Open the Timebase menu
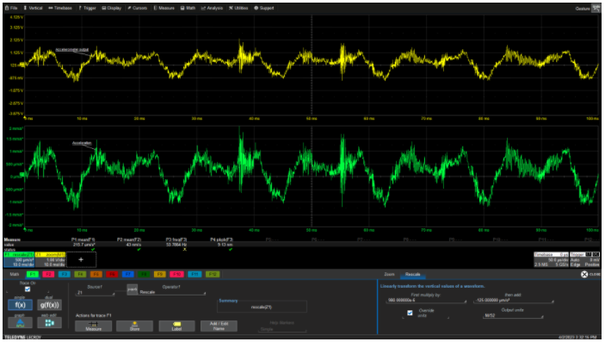 point(60,8)
